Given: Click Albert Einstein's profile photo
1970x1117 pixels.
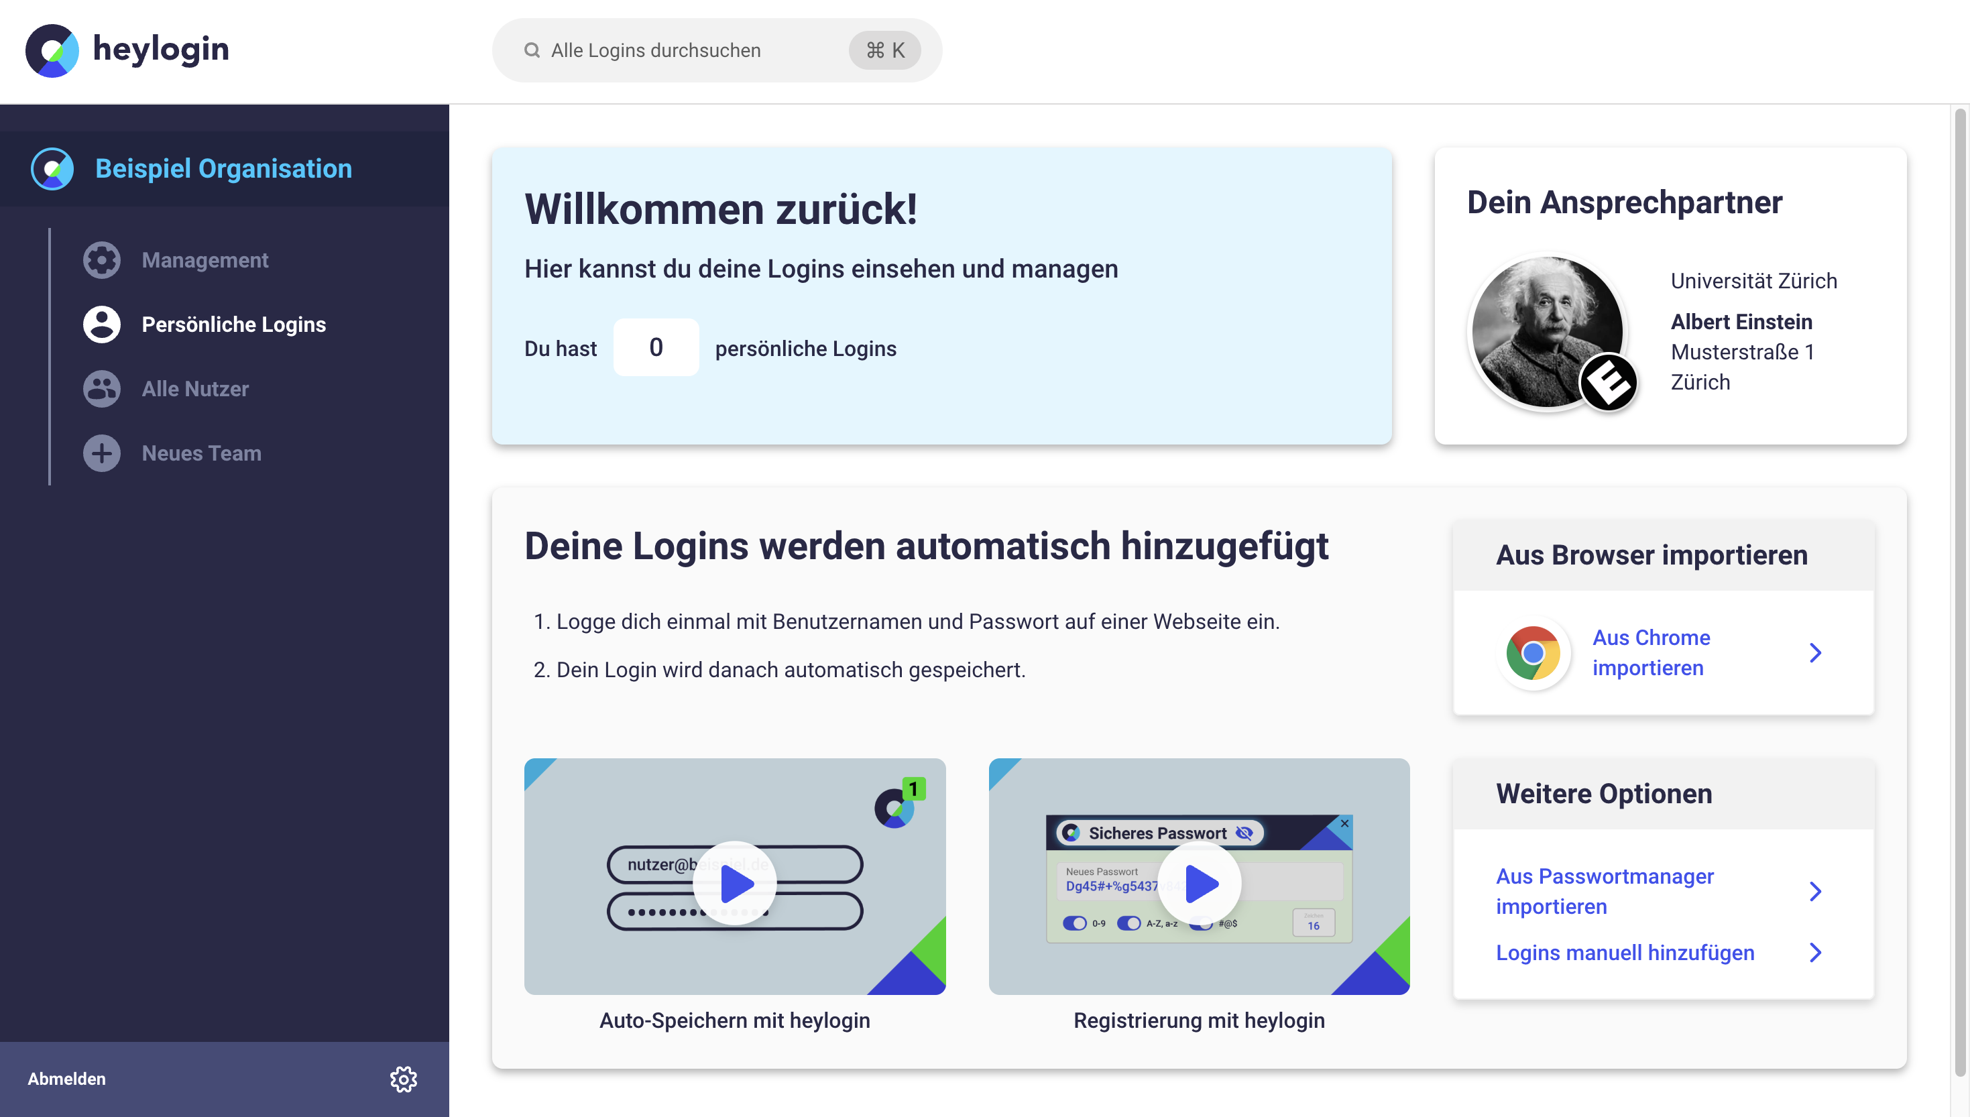Looking at the screenshot, I should coord(1546,331).
